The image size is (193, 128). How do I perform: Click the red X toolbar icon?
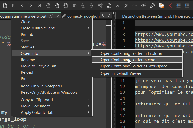coord(170,5)
